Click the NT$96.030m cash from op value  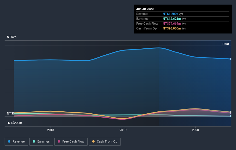(172, 28)
